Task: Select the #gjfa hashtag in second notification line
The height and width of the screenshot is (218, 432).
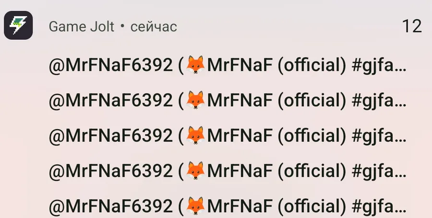Action: coord(379,101)
